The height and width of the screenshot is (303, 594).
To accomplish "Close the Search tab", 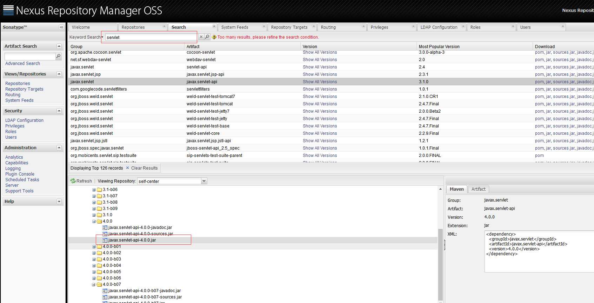I will tap(214, 26).
